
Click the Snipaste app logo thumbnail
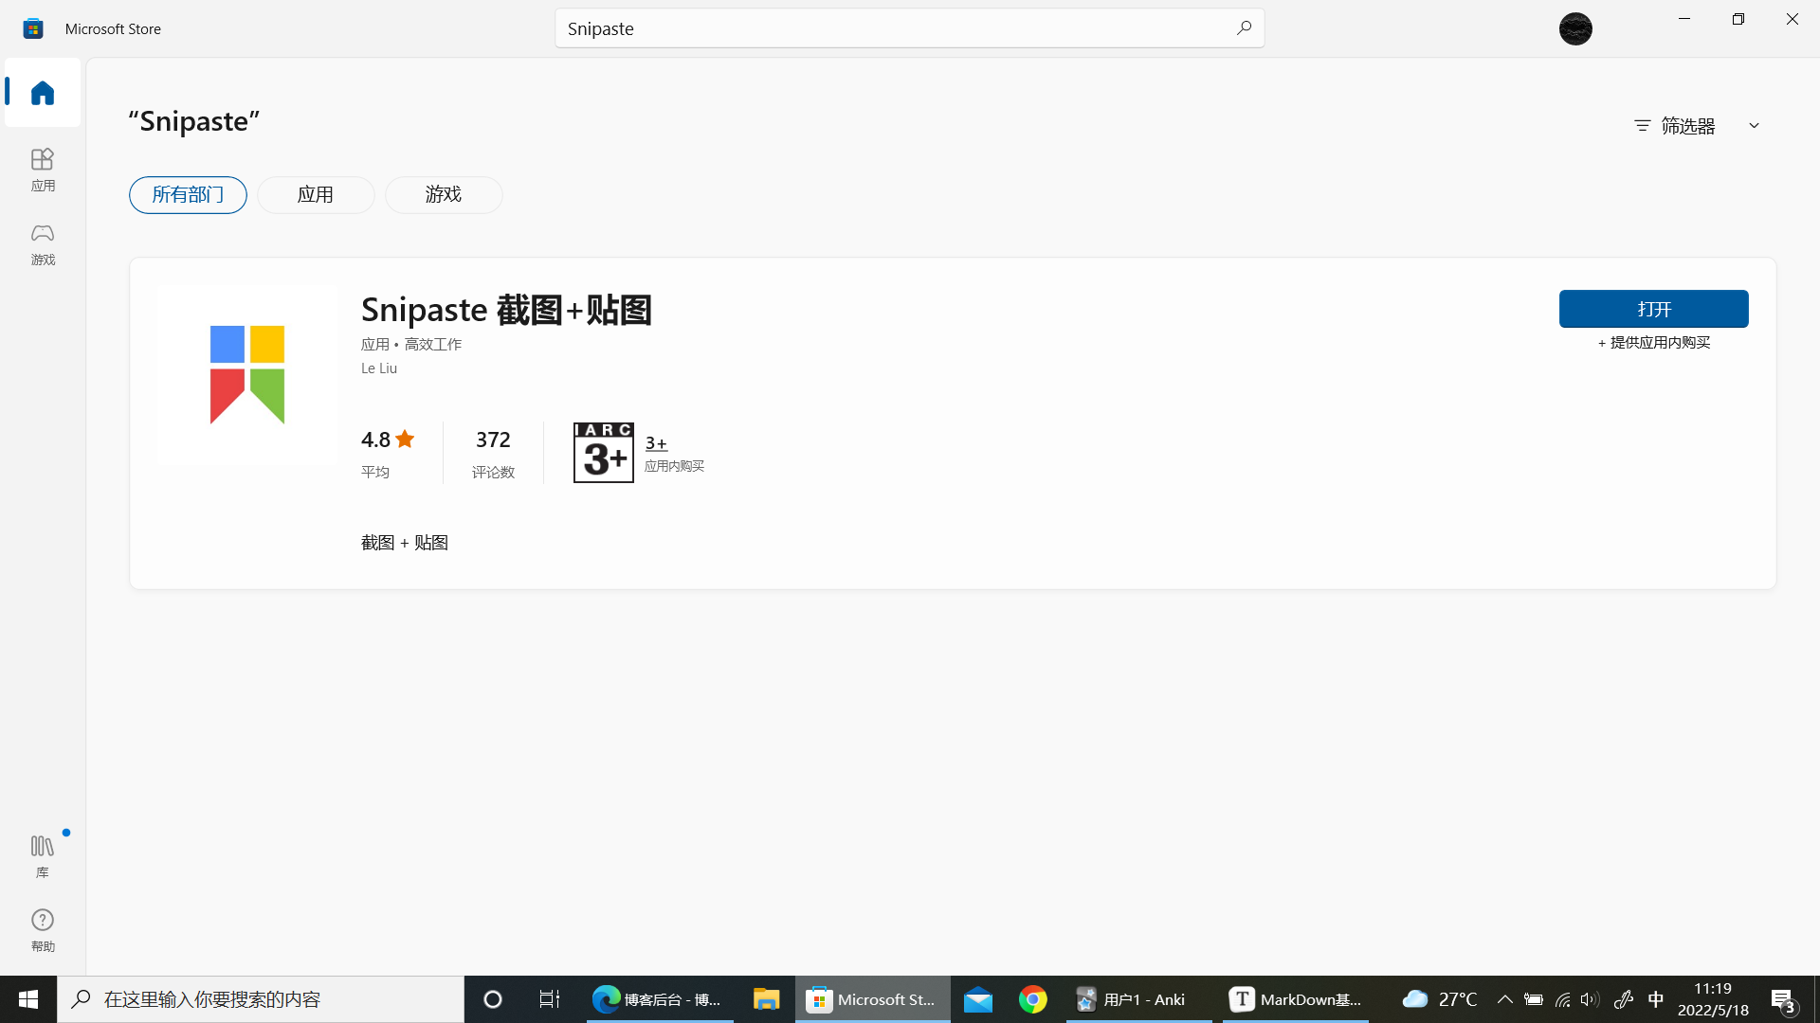[x=247, y=375]
